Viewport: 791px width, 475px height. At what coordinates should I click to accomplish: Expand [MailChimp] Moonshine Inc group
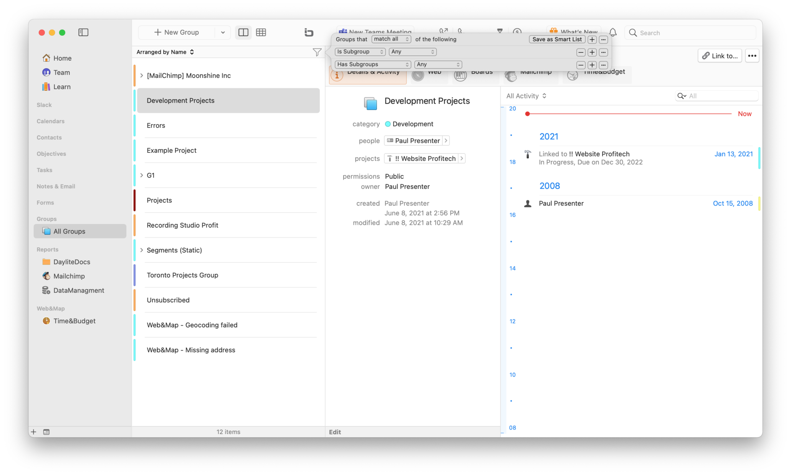pos(142,75)
